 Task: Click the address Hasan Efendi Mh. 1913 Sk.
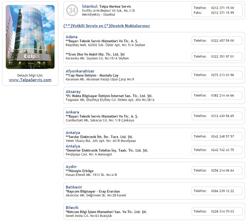[91, 175]
